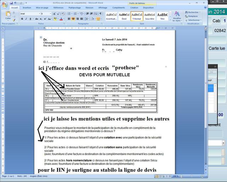Screen dimensions: 227x182
Task: Switch to the Insertion tab
Action: (x=27, y=7)
